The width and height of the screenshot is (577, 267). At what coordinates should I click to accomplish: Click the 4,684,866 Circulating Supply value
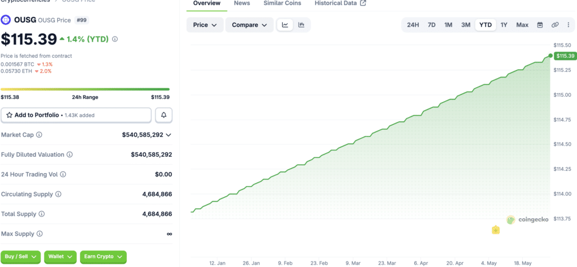[157, 194]
